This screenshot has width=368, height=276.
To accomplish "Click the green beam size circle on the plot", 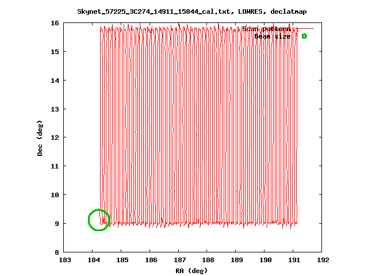I will 99,220.
